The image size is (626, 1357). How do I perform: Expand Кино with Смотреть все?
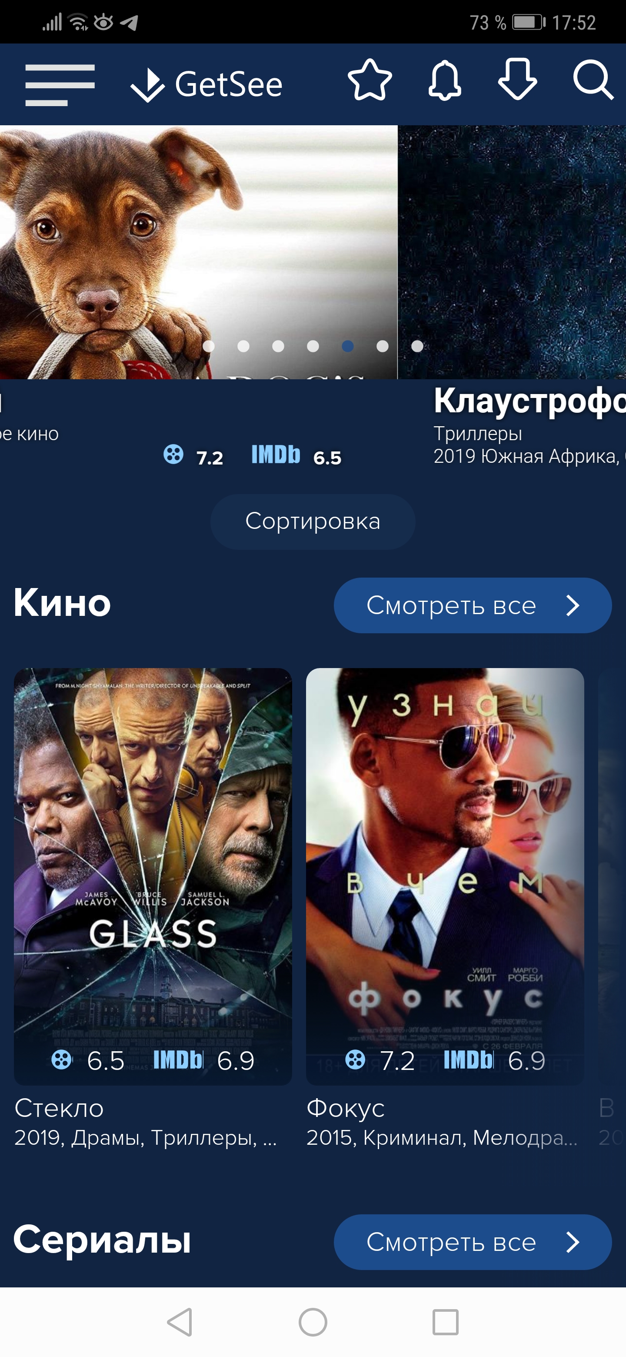(x=473, y=605)
